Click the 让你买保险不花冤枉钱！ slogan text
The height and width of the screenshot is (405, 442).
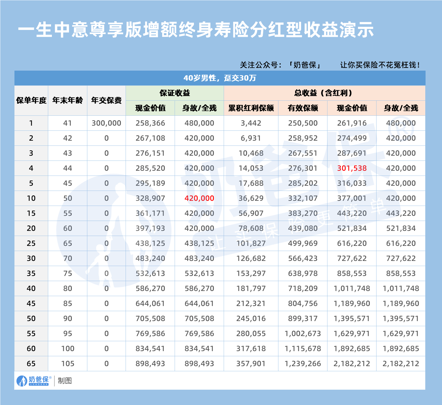tap(380, 65)
